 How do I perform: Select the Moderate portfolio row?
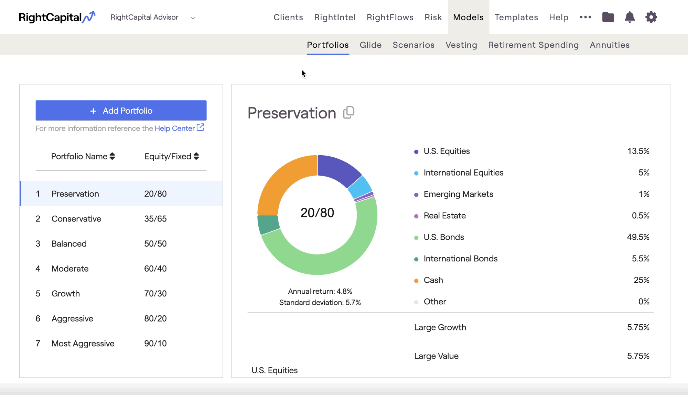pyautogui.click(x=121, y=269)
